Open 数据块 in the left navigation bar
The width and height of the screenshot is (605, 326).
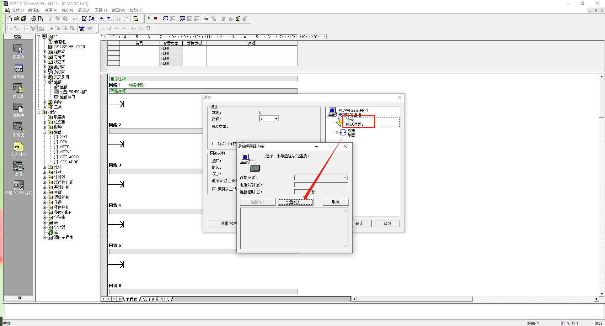pyautogui.click(x=18, y=110)
